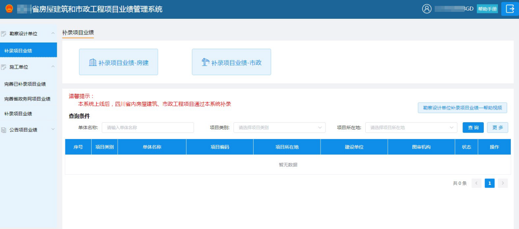Open the 帮助手册 help manual
The image size is (519, 229).
[x=487, y=9]
